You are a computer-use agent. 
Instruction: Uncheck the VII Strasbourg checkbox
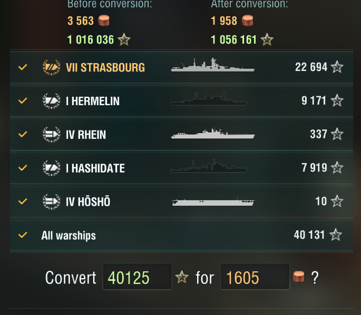(x=23, y=67)
